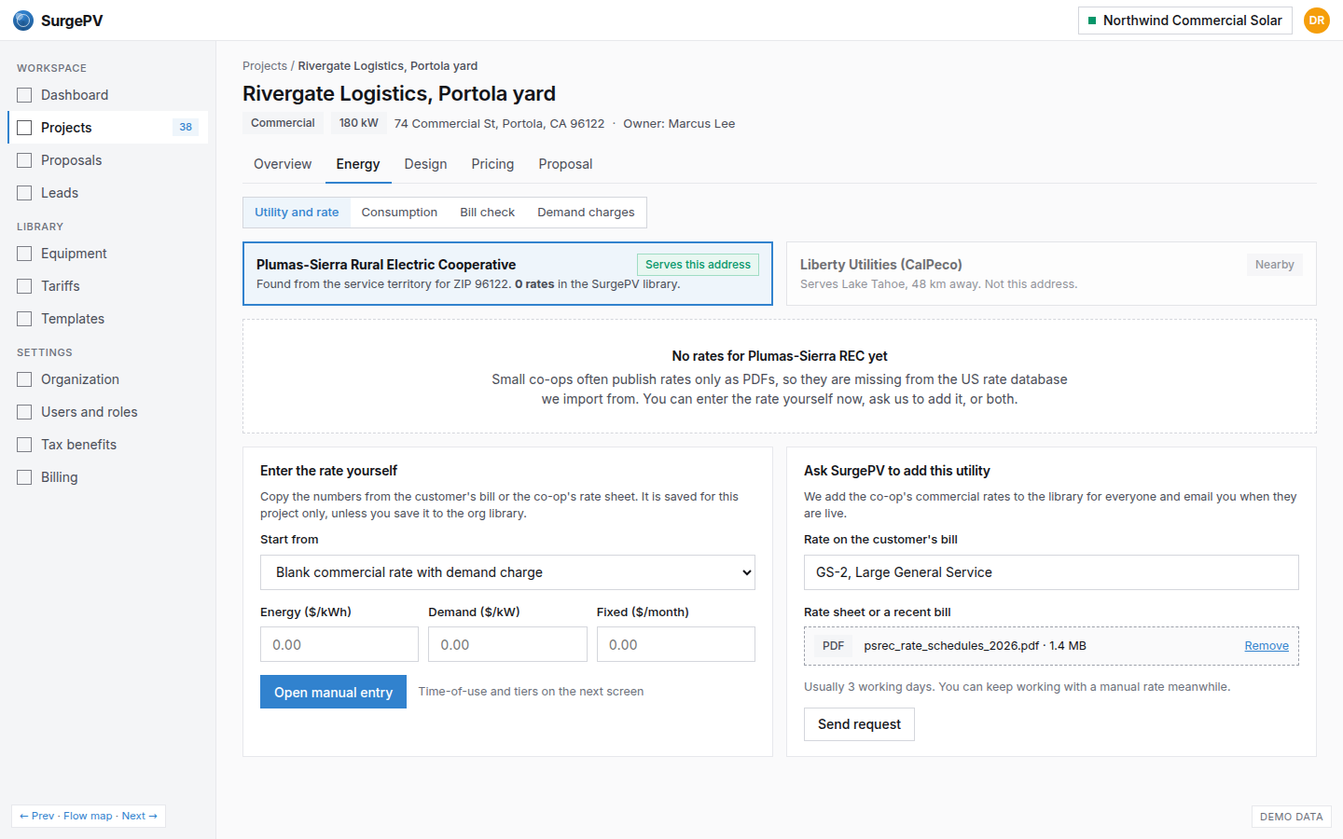The image size is (1343, 839).
Task: Switch to the Overview tab
Action: 283,164
